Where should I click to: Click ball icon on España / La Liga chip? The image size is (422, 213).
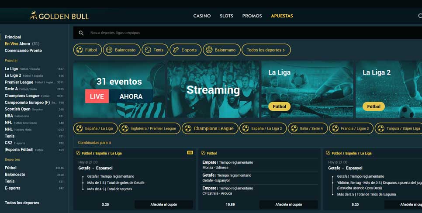pos(80,128)
